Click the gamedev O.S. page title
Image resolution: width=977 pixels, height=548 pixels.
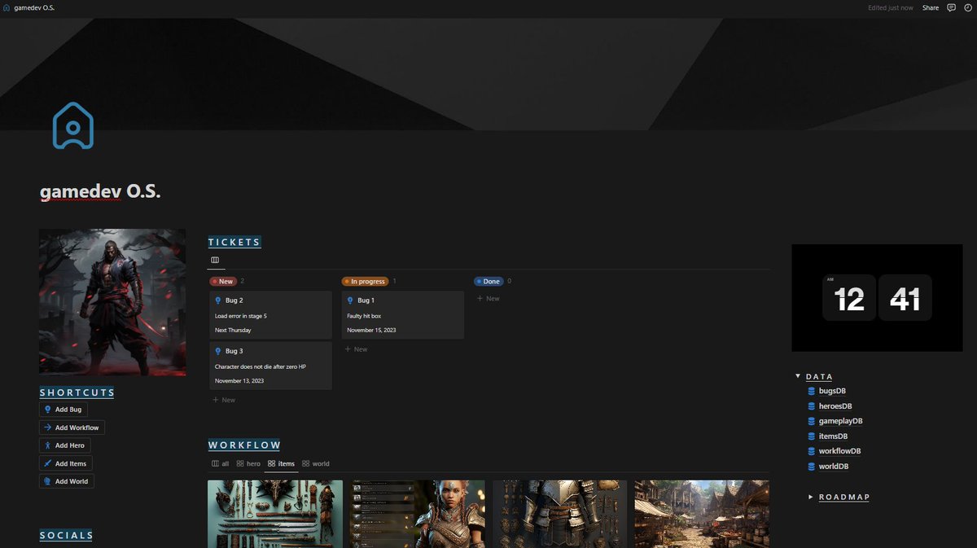pos(100,191)
